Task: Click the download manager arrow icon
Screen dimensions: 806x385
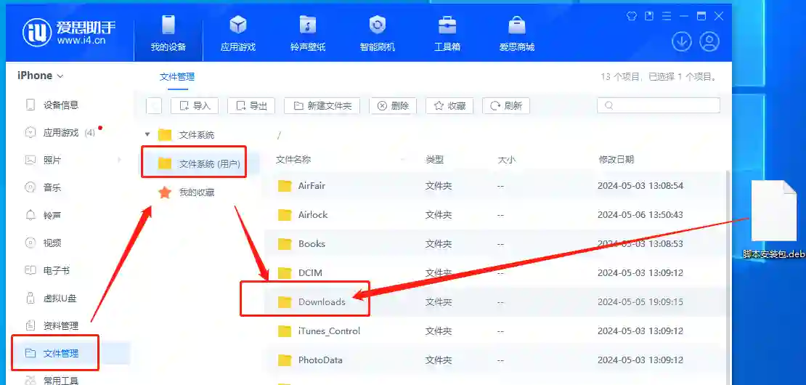Action: (681, 41)
